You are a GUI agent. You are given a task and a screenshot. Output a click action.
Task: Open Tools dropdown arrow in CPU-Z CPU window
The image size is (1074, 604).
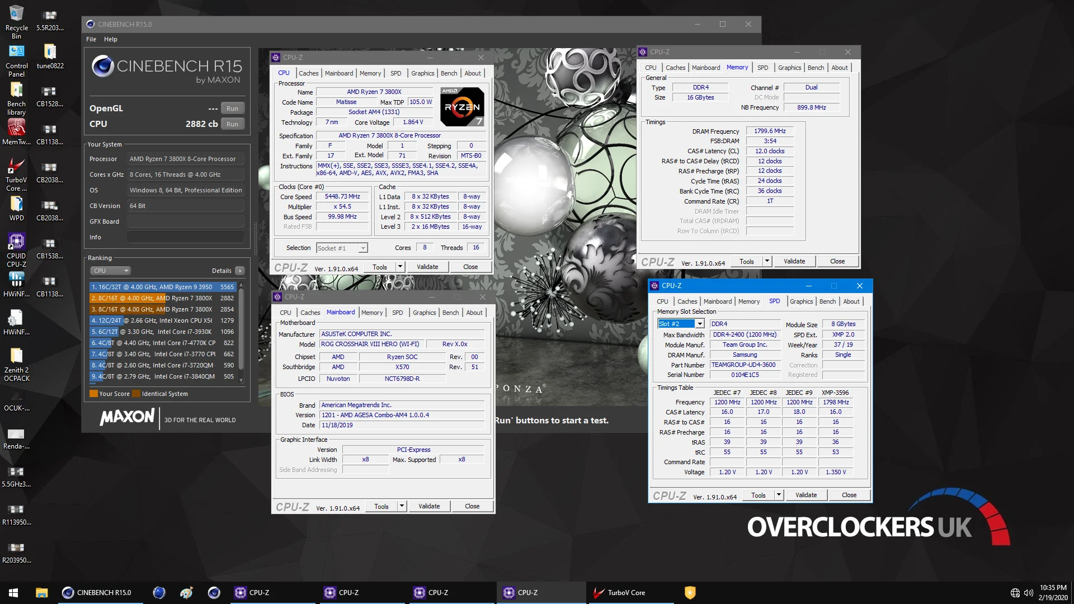(400, 267)
